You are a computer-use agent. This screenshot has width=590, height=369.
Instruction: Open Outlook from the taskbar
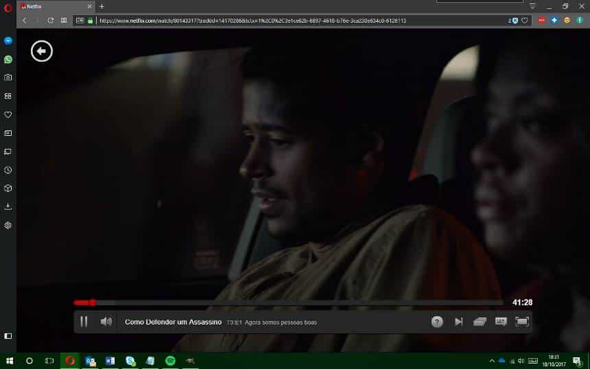(91, 361)
